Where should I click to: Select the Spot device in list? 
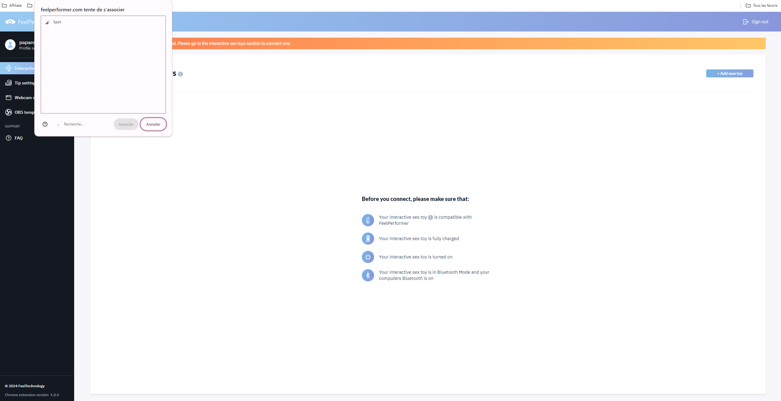click(57, 22)
